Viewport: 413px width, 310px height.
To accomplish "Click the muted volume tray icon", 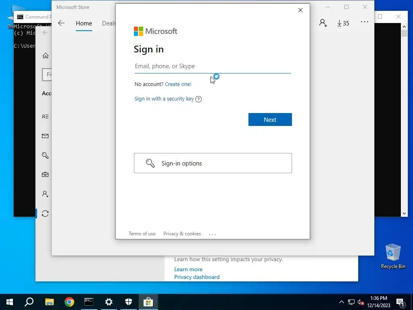I will [x=361, y=302].
